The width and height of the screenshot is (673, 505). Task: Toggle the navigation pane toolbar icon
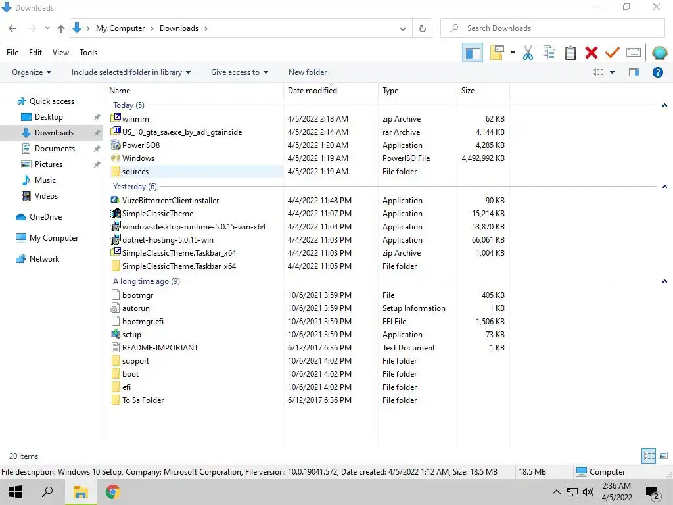tap(473, 53)
